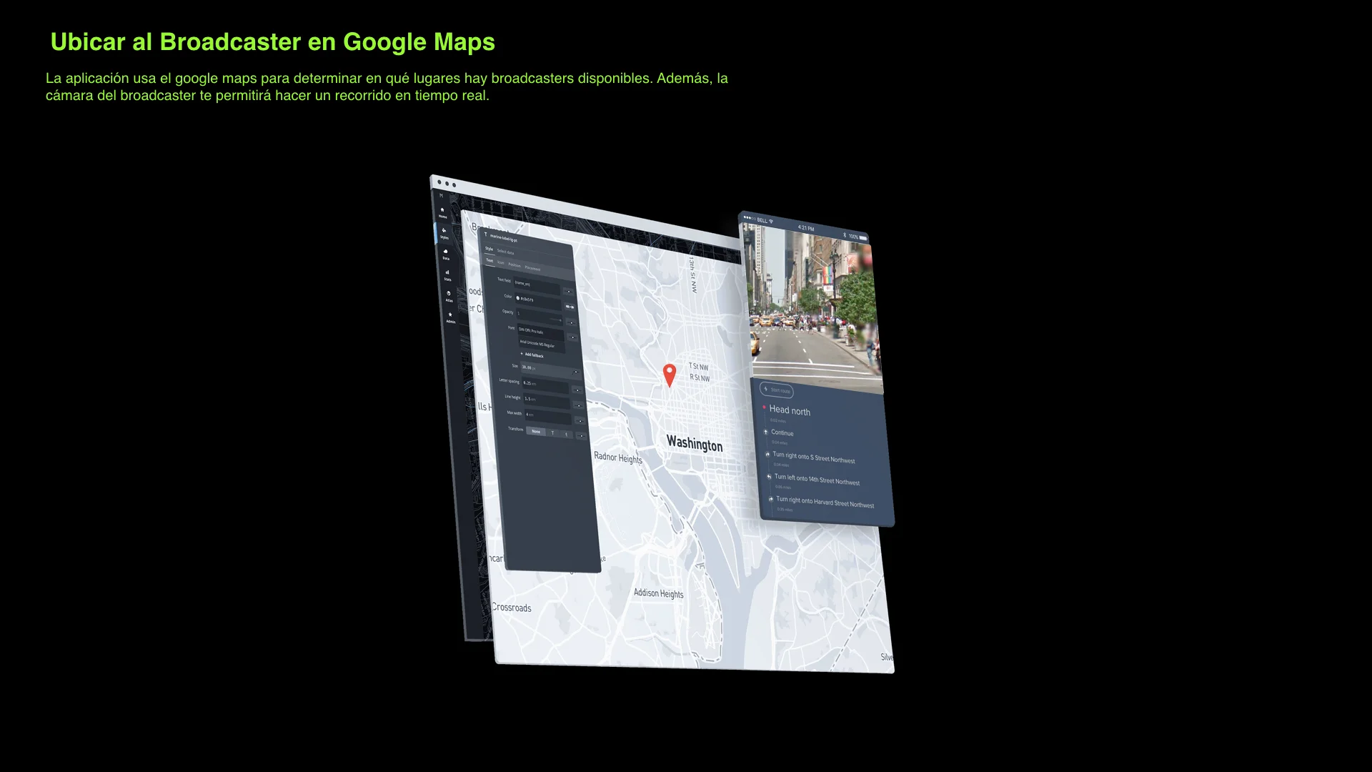This screenshot has height=772, width=1372.
Task: Click the Continue arrow direction icon
Action: pyautogui.click(x=766, y=432)
